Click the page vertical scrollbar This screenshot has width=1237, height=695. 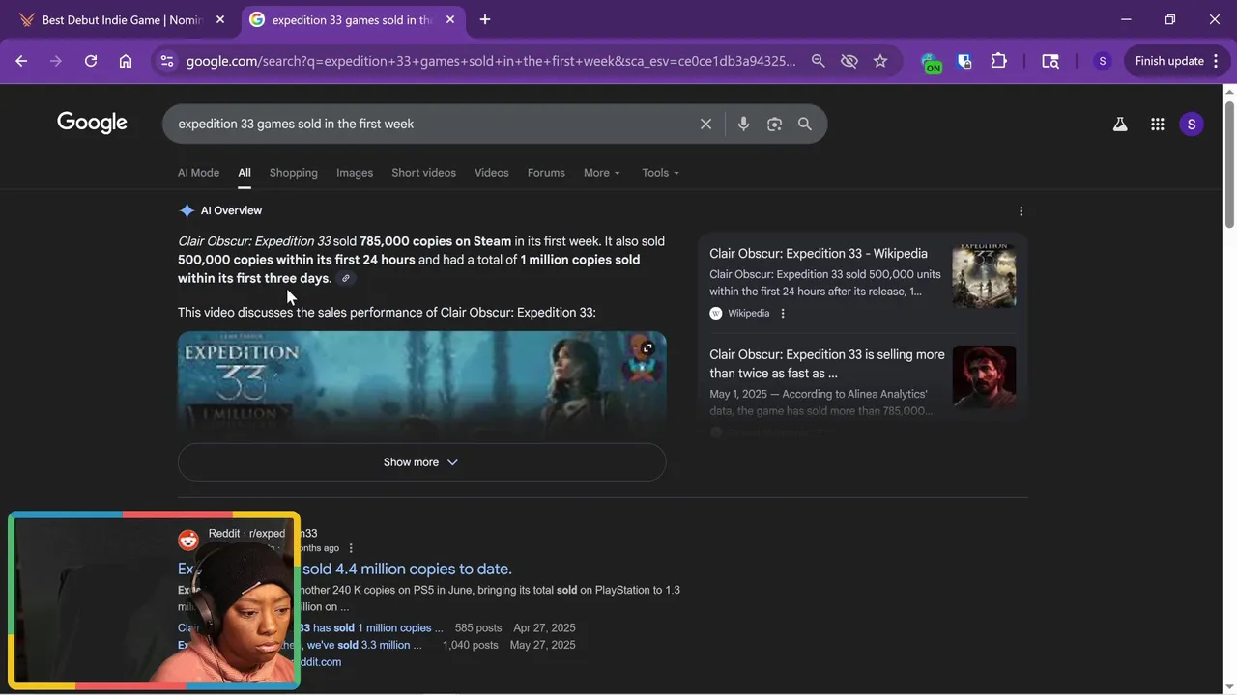click(1229, 164)
